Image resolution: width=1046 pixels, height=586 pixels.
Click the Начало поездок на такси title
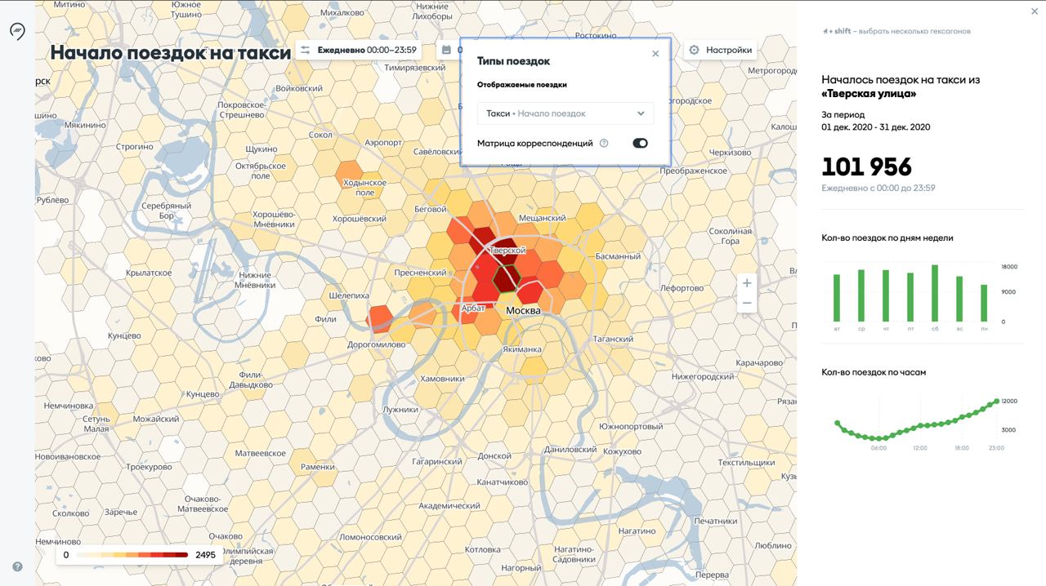[x=171, y=52]
